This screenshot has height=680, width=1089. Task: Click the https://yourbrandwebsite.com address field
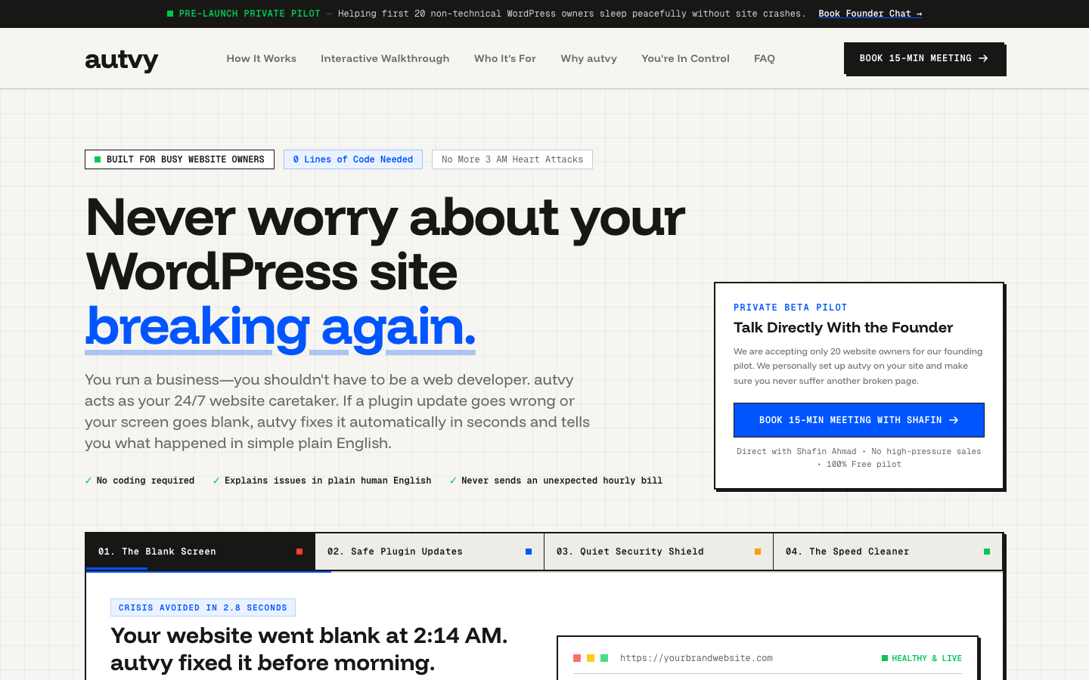click(697, 658)
